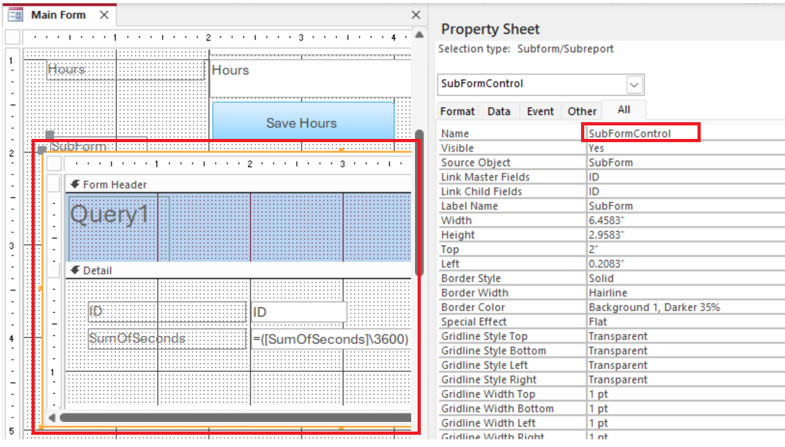Select the ID text box in the subform
Screen dimensions: 785x447
click(x=299, y=312)
